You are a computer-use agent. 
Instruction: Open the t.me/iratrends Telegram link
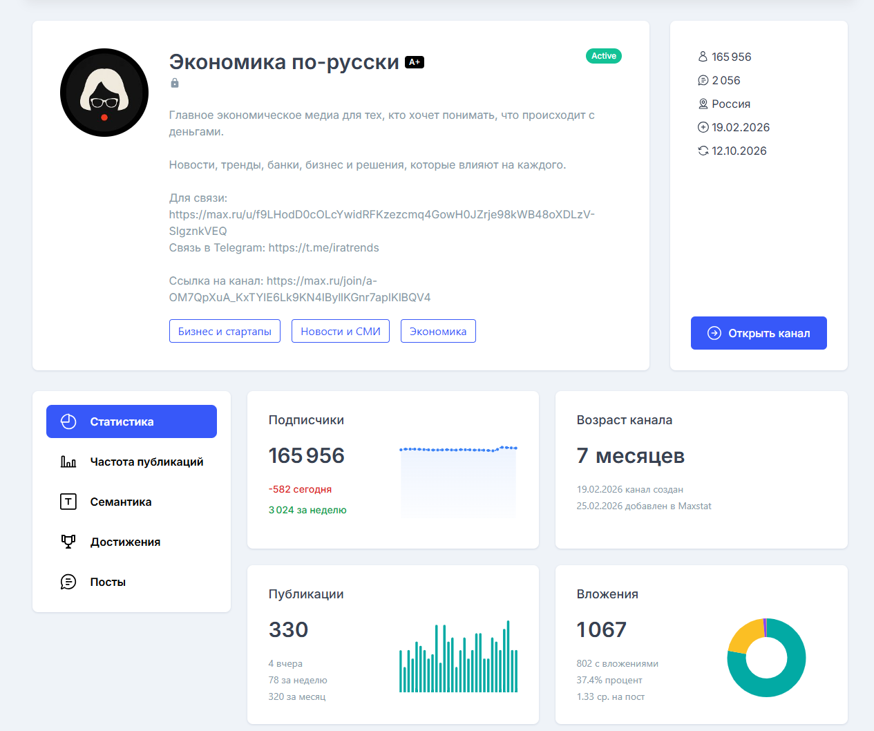pos(323,247)
